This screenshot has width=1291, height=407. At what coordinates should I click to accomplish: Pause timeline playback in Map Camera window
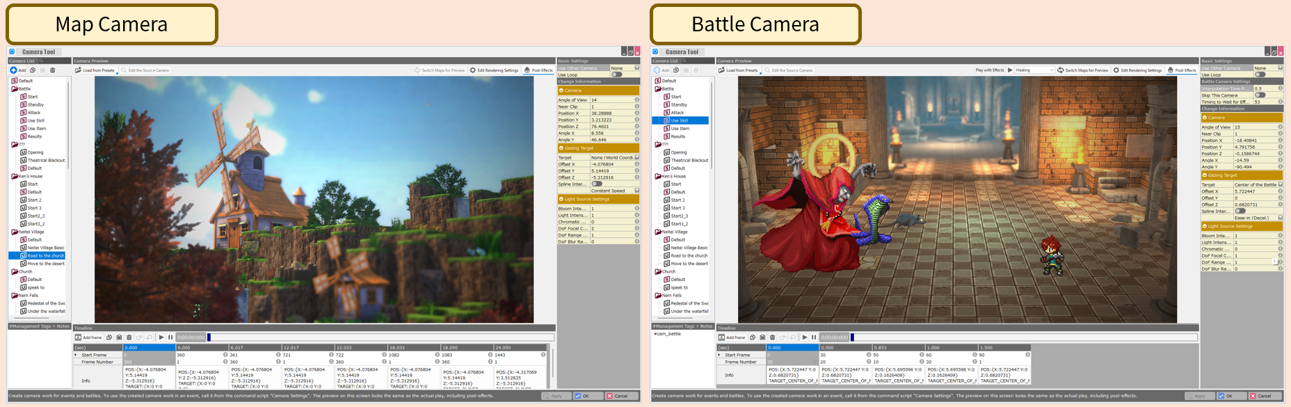(170, 337)
